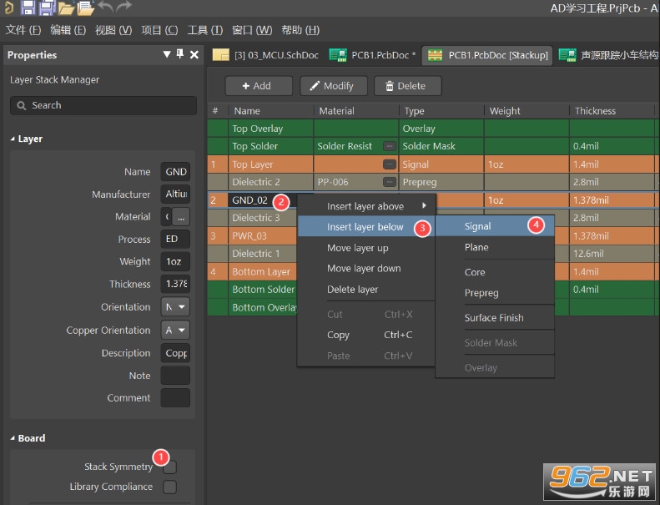Screen dimensions: 660x505
Task: Click the Description field
Action: tap(175, 353)
